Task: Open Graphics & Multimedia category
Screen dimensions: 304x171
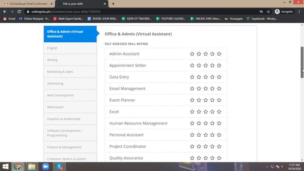Action: pos(70,119)
